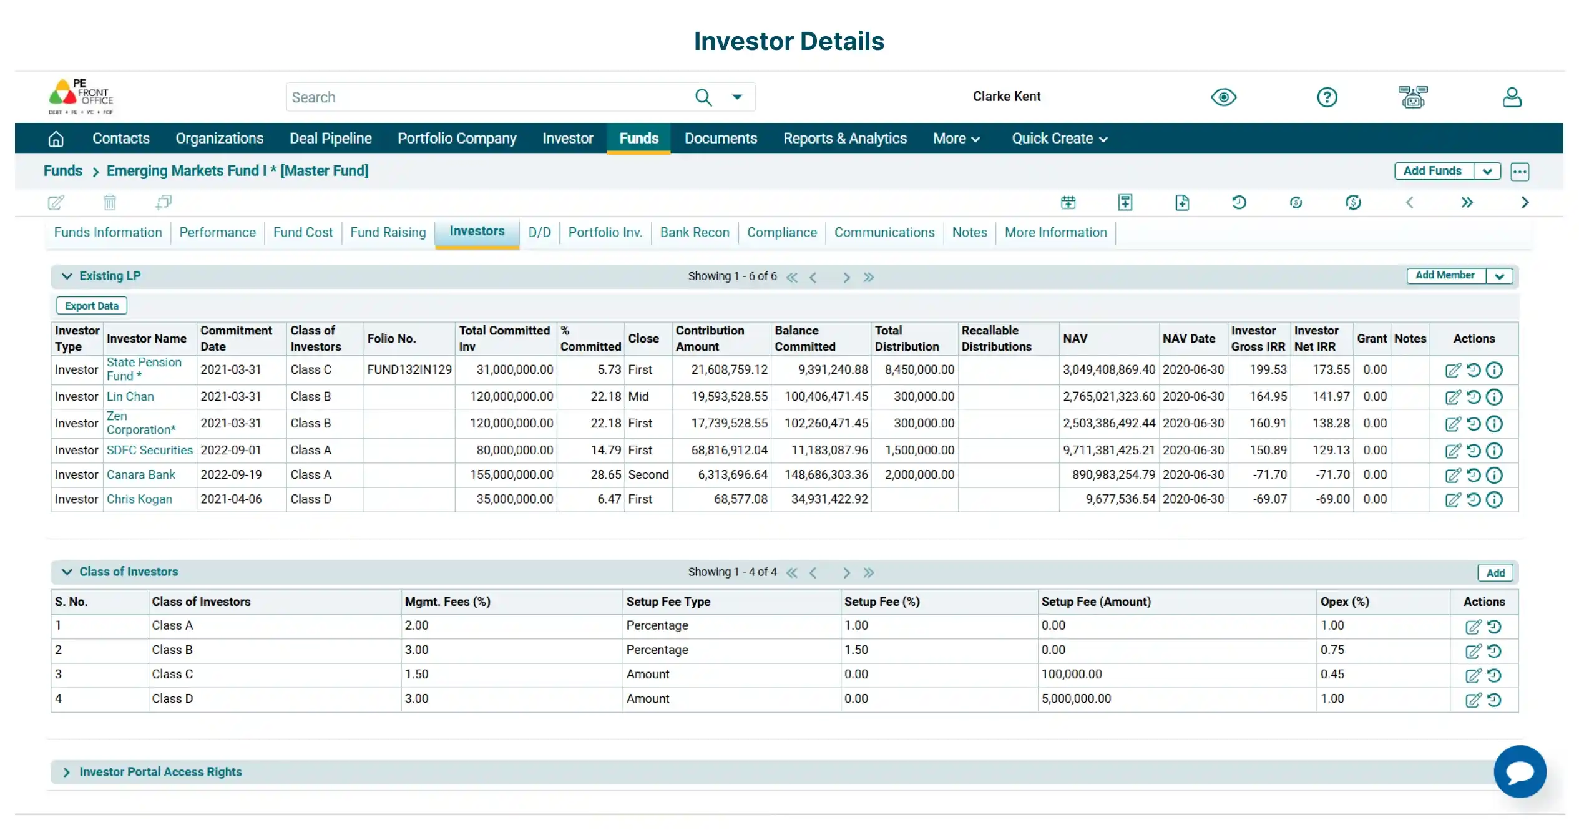Click the delete trash icon in toolbar

[x=110, y=202]
